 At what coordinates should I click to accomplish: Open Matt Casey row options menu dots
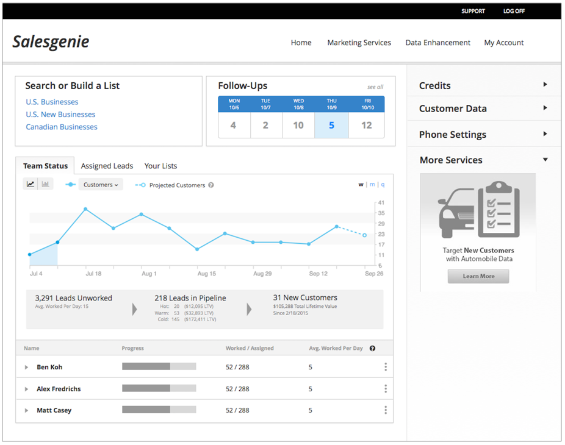pos(386,410)
